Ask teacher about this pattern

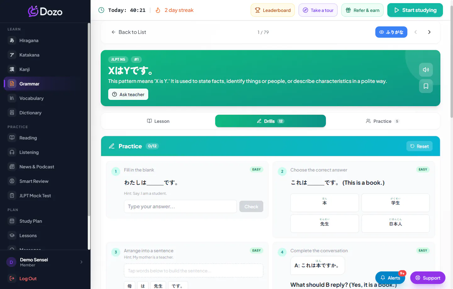tap(128, 94)
